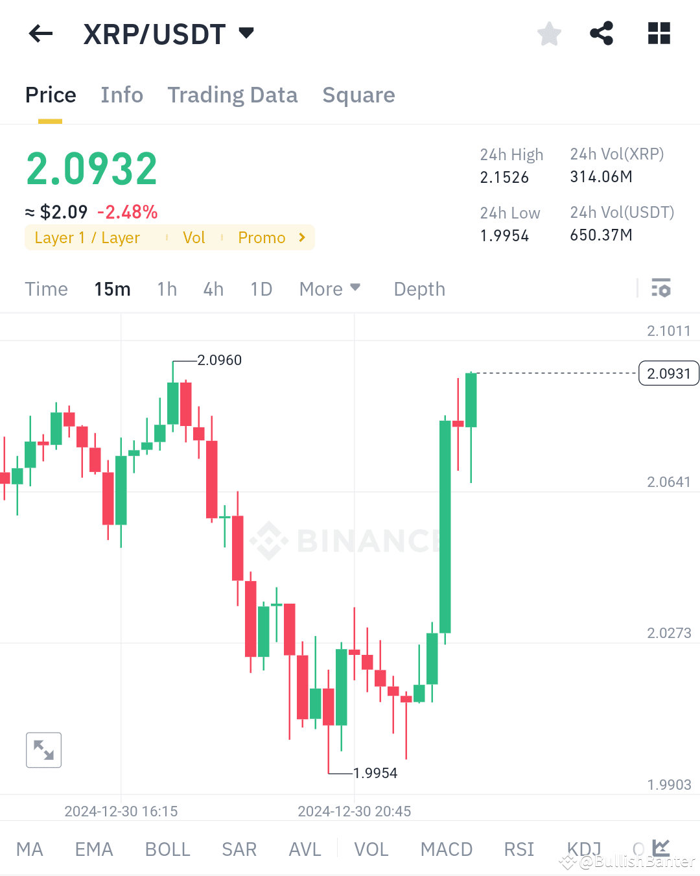
Task: Switch to the Trading Data tab
Action: pos(233,95)
